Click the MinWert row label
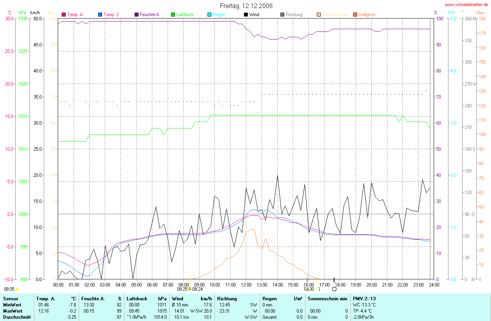Image resolution: width=491 pixels, height=321 pixels. pyautogui.click(x=13, y=305)
